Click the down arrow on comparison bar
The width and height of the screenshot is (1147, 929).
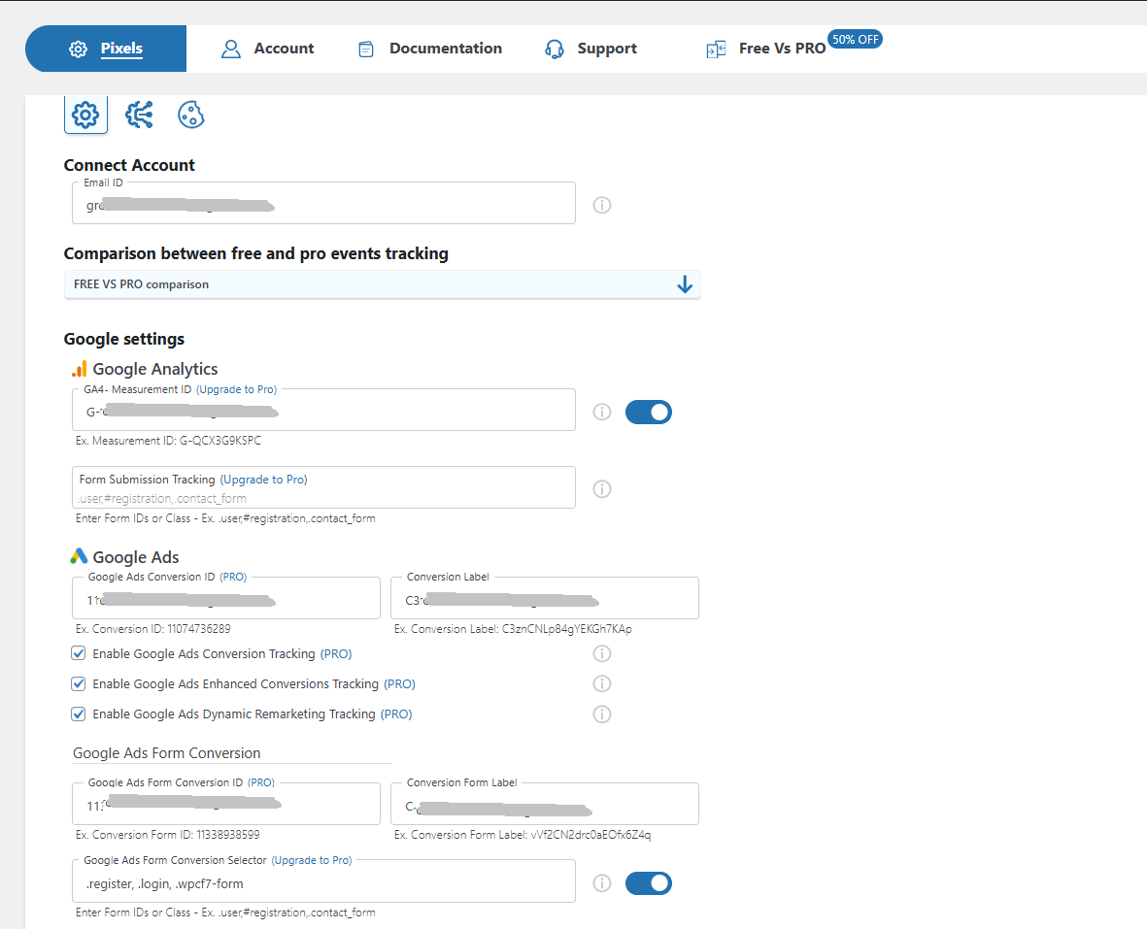coord(685,284)
